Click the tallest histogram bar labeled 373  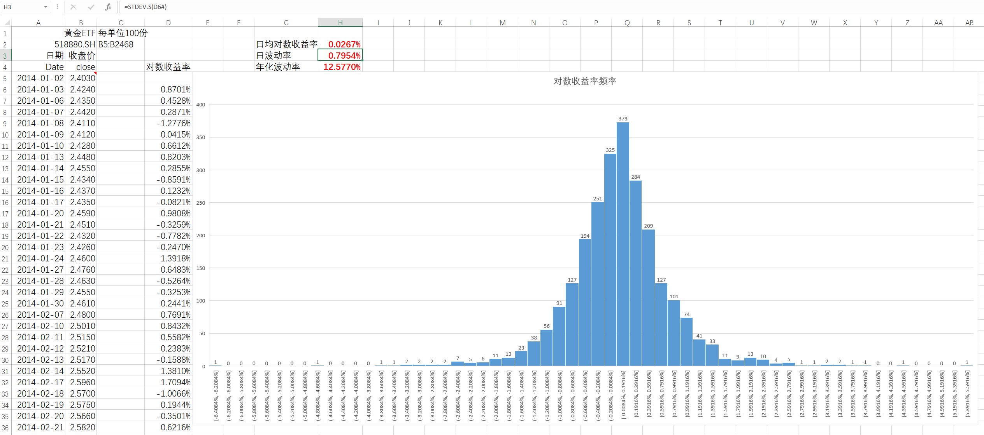pos(623,244)
